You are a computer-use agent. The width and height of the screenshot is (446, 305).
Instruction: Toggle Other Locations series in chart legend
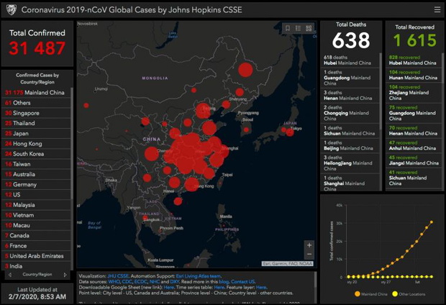pos(409,294)
